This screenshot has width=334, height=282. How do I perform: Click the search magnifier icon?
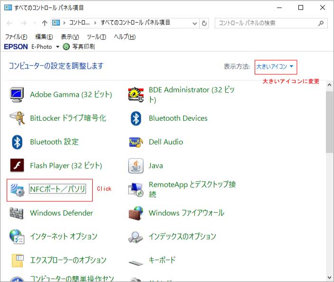(x=321, y=23)
